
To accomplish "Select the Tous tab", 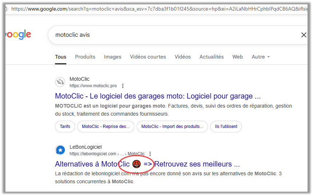I will pyautogui.click(x=61, y=57).
